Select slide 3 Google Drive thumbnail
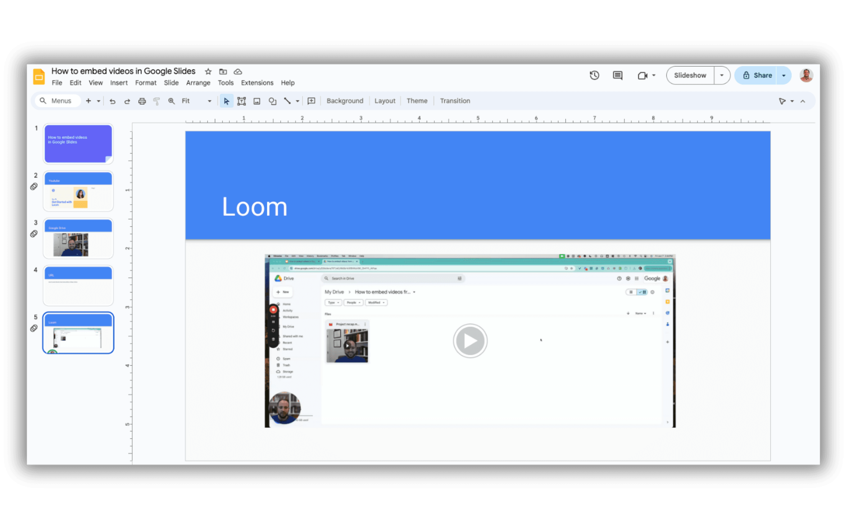Viewport: 858px width, 528px height. point(78,238)
